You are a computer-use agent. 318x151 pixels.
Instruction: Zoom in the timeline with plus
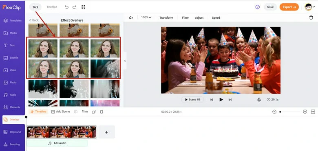point(305,112)
